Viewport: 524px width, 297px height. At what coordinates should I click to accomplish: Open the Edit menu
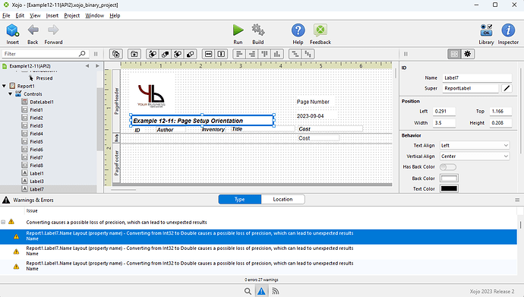(20, 15)
